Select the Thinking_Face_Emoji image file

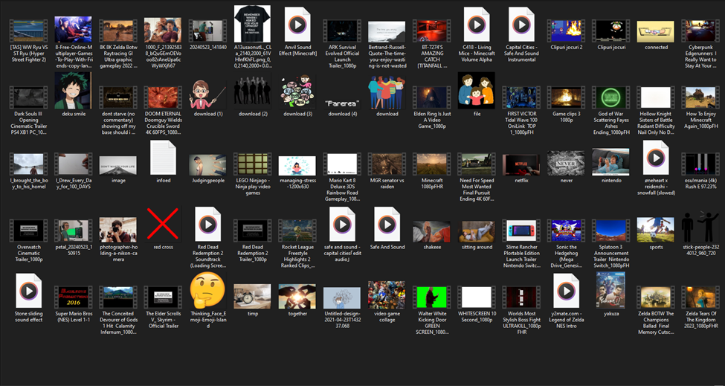coord(208,290)
